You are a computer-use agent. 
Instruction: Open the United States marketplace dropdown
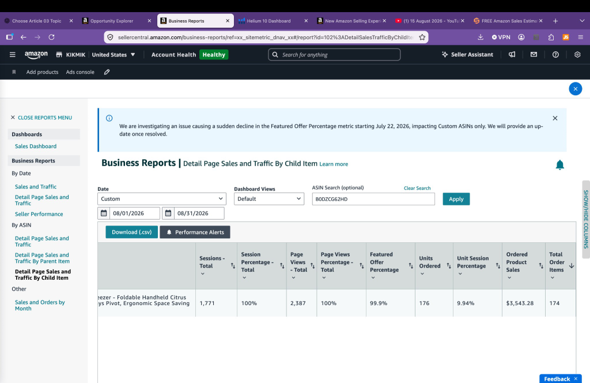tap(114, 55)
